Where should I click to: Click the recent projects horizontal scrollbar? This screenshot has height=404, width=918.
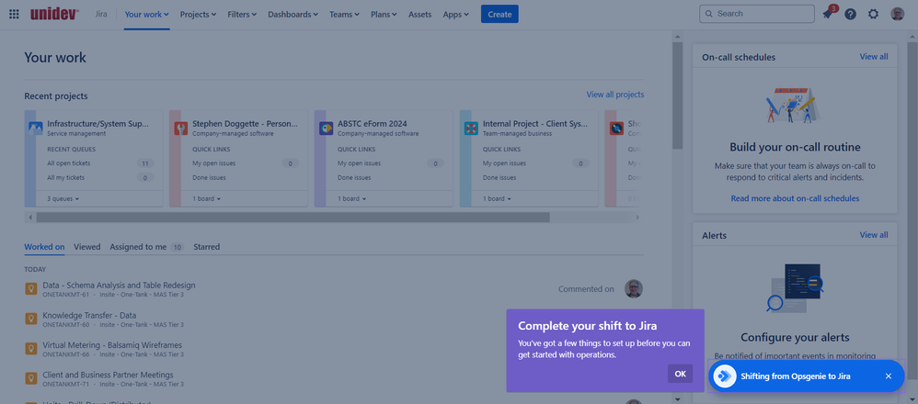293,218
